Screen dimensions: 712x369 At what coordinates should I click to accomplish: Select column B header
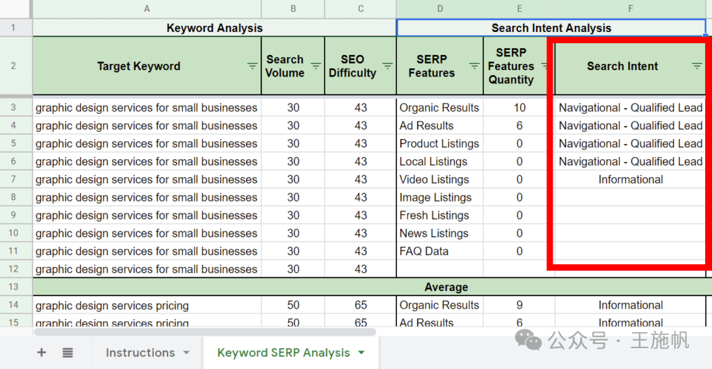[293, 8]
